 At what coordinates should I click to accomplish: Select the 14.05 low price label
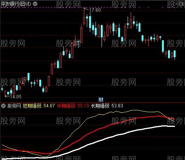click(x=15, y=96)
